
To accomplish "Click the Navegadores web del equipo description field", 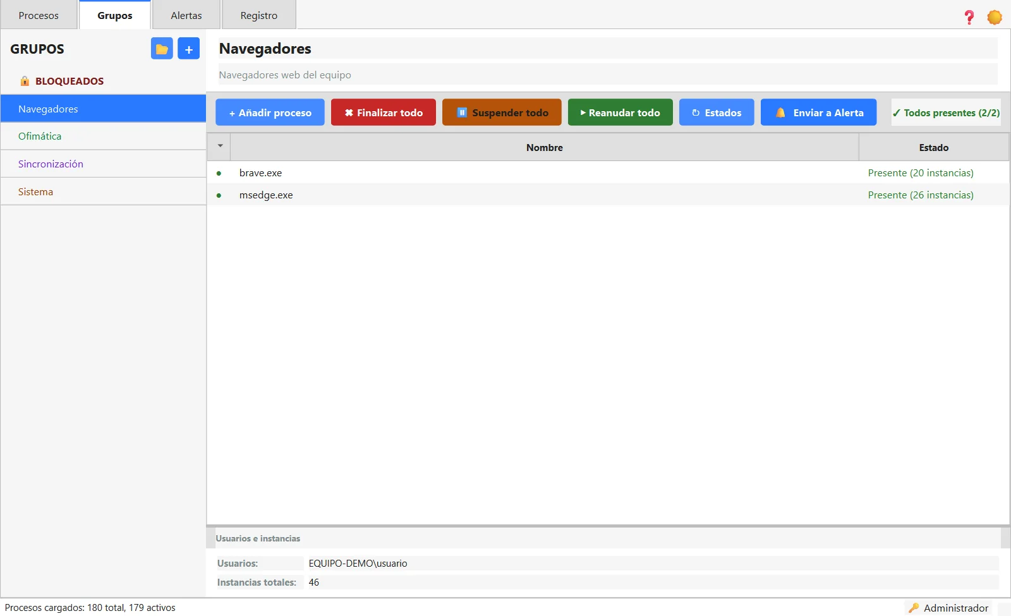I will [608, 75].
